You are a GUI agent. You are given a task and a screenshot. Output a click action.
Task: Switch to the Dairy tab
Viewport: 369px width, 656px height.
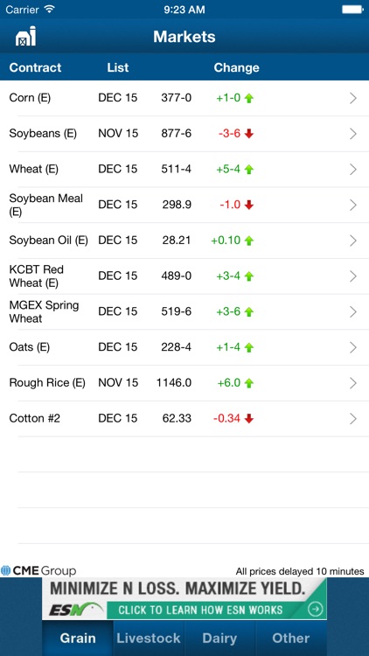click(219, 638)
